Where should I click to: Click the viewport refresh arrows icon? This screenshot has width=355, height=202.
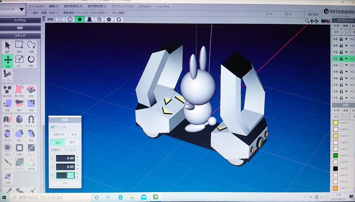[x=119, y=20]
